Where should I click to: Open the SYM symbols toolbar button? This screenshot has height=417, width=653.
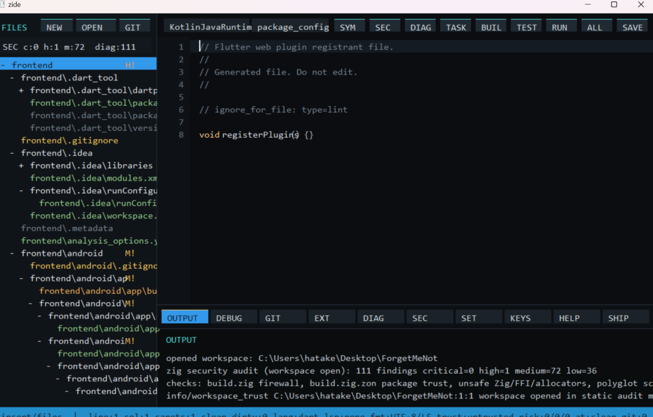click(x=349, y=26)
